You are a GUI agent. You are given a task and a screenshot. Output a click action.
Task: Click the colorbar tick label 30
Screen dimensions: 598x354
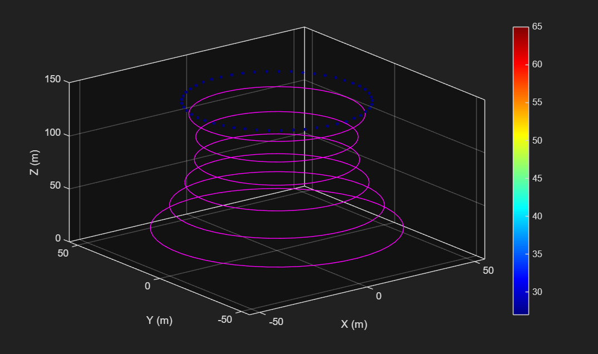point(537,292)
